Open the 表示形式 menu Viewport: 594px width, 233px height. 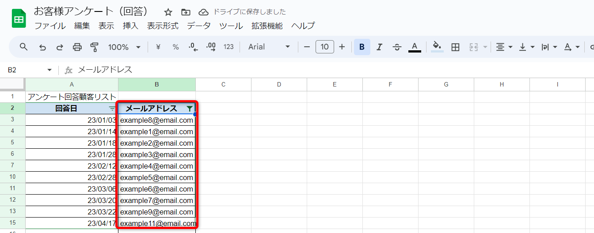pyautogui.click(x=163, y=26)
